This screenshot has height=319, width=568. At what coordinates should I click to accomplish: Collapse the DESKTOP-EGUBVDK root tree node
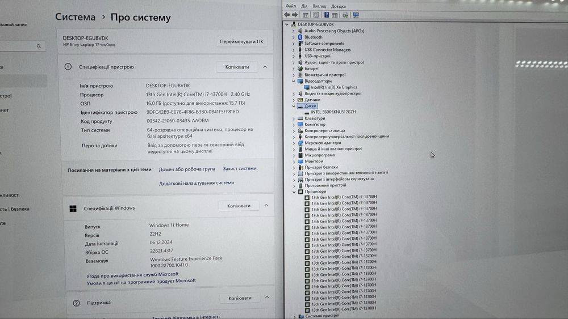click(x=287, y=24)
